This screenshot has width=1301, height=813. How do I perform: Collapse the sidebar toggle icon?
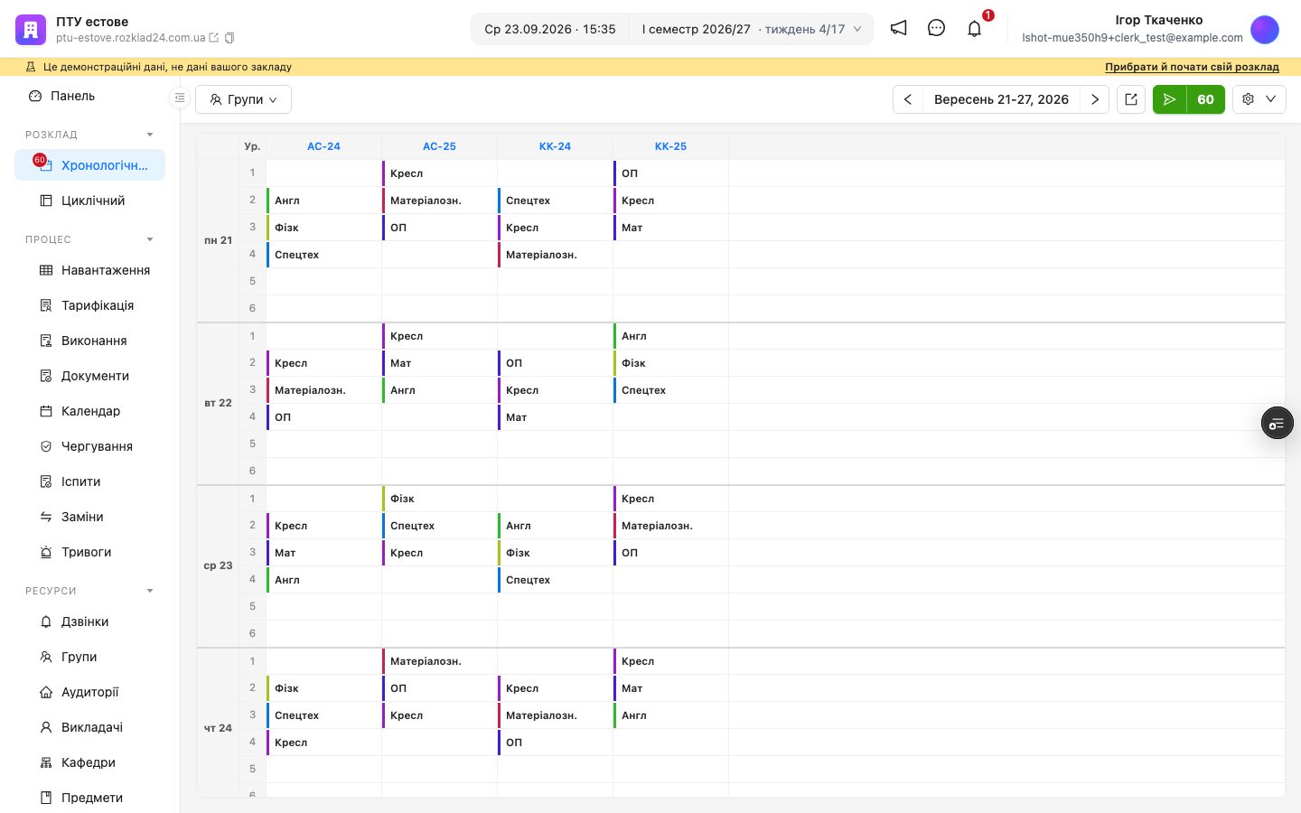click(x=180, y=98)
